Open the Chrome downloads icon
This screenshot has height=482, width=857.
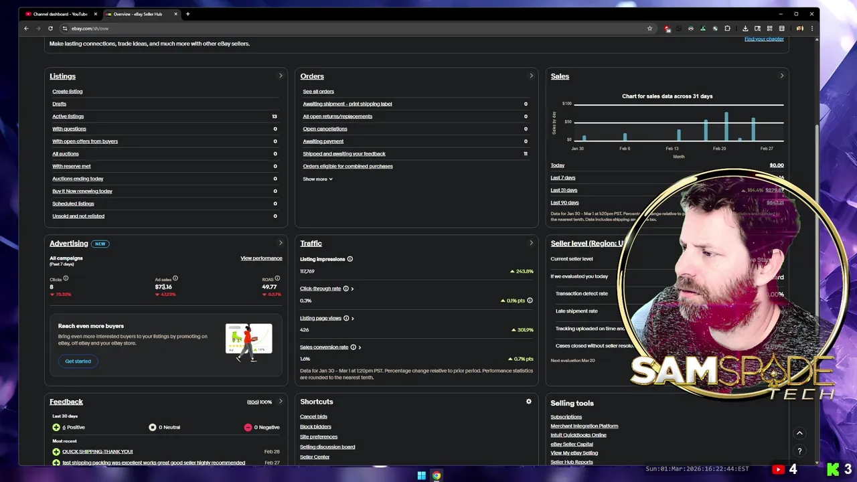(745, 28)
